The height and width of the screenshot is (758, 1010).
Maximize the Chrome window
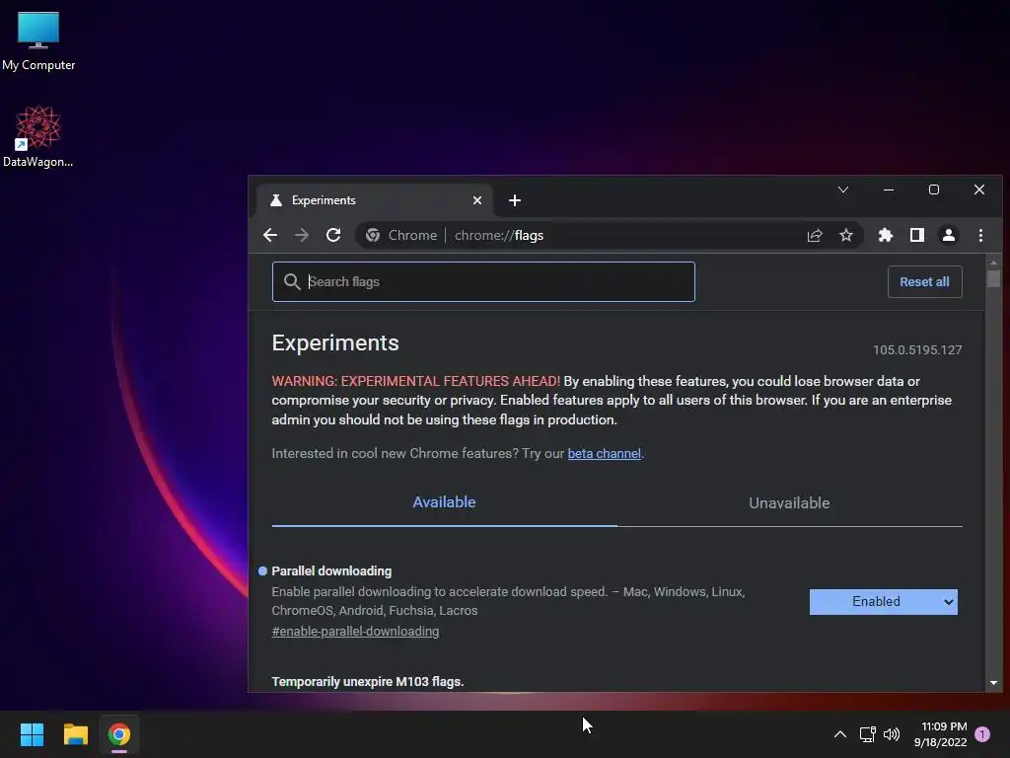click(933, 189)
